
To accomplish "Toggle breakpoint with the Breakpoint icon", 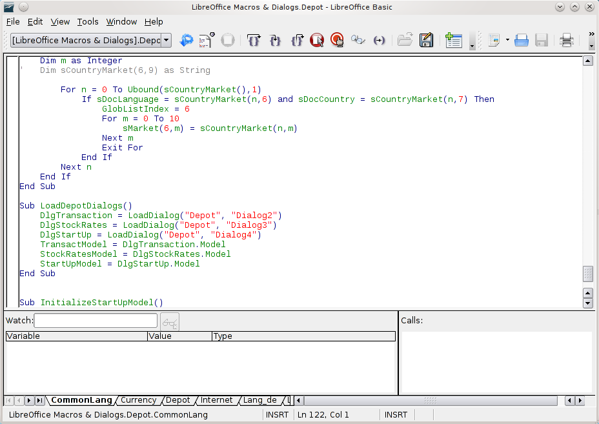I will pyautogui.click(x=317, y=40).
